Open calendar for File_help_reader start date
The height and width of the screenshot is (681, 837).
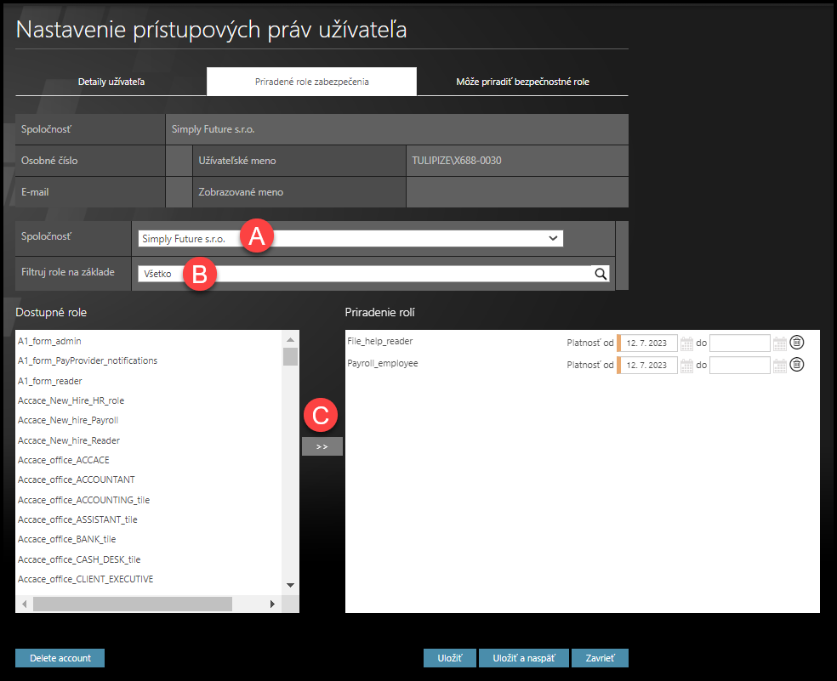pos(687,343)
